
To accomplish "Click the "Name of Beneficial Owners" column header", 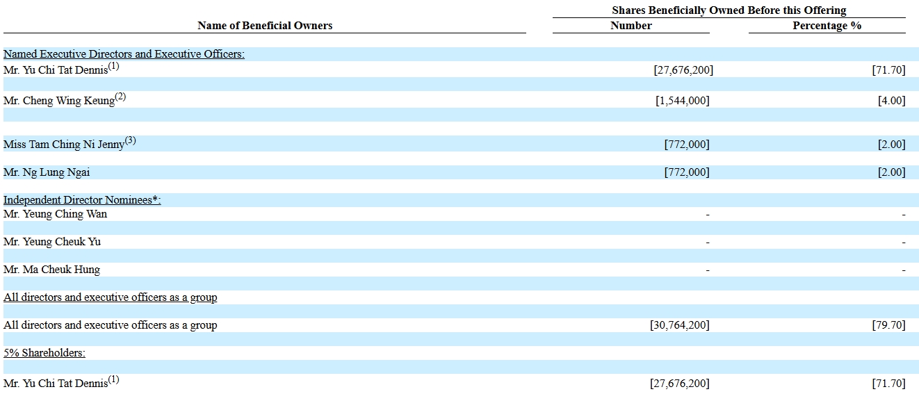I will pyautogui.click(x=265, y=26).
